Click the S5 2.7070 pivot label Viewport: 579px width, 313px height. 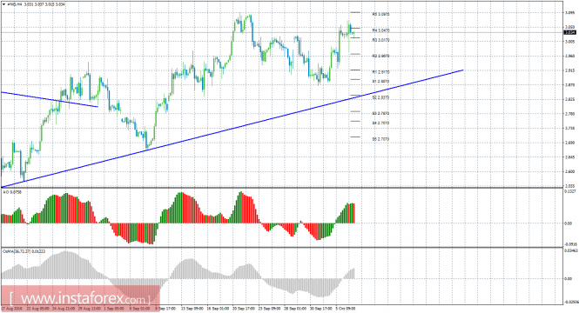pos(380,139)
